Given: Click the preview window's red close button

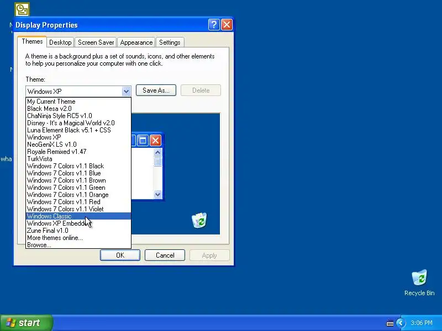Looking at the screenshot, I should pyautogui.click(x=155, y=141).
